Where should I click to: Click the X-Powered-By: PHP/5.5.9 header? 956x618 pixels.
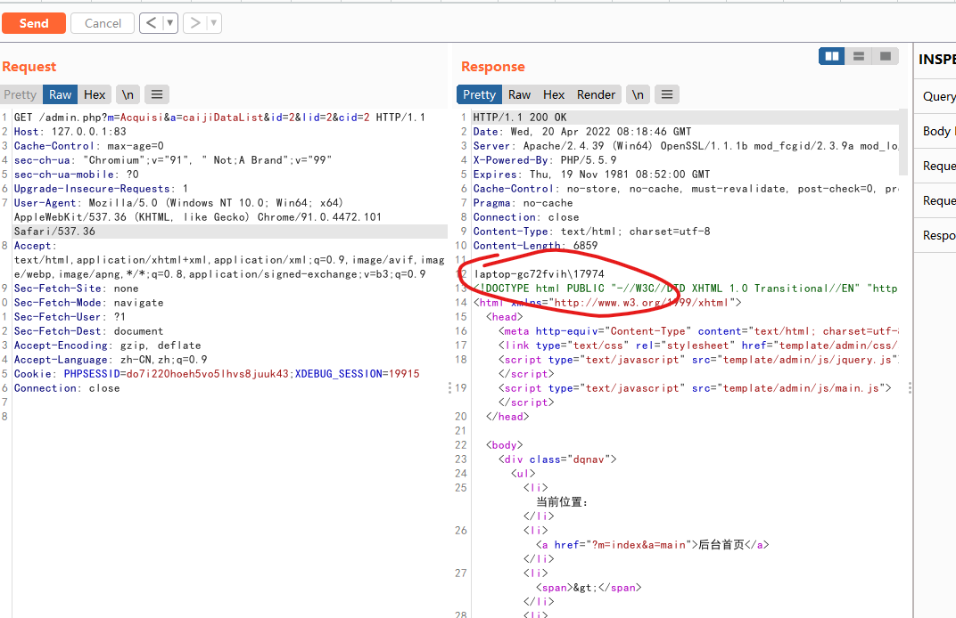tap(545, 160)
